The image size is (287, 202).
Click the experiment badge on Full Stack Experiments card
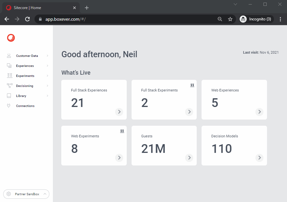tap(192, 85)
